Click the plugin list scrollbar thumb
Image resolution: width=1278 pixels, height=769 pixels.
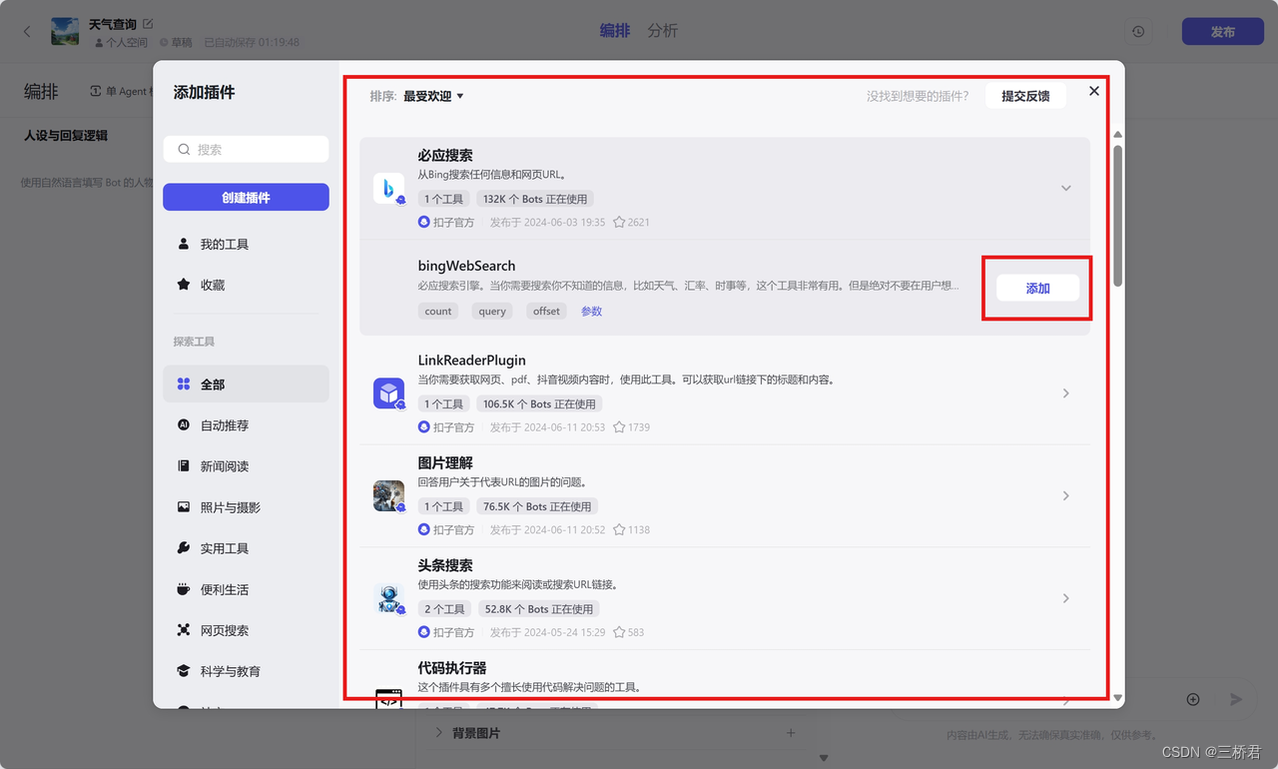(x=1117, y=215)
